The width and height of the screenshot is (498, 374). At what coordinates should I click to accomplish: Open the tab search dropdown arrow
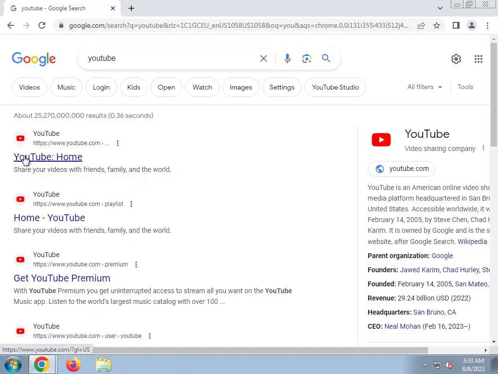[440, 8]
